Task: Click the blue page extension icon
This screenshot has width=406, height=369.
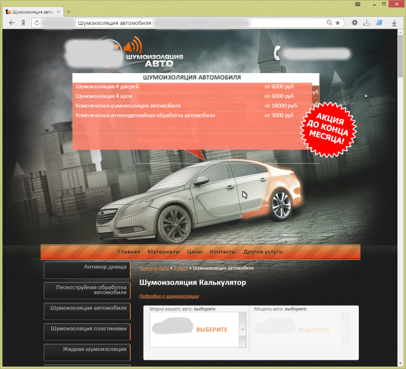Action: 379,23
